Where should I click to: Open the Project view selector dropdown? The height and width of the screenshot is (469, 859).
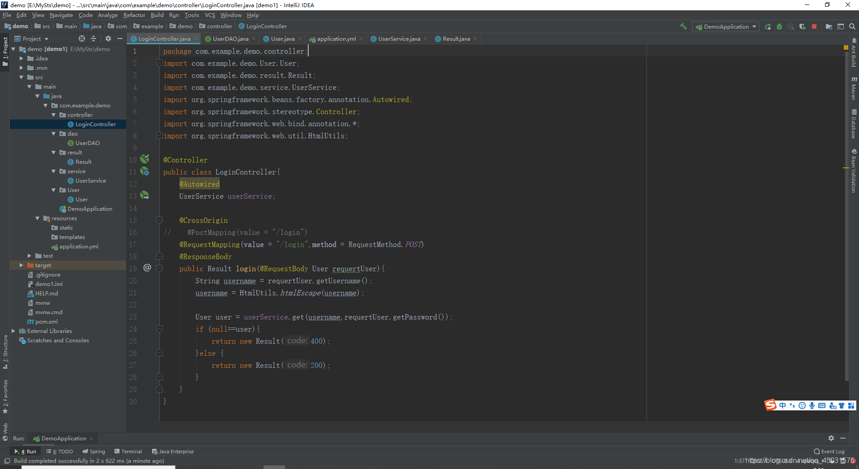point(31,39)
